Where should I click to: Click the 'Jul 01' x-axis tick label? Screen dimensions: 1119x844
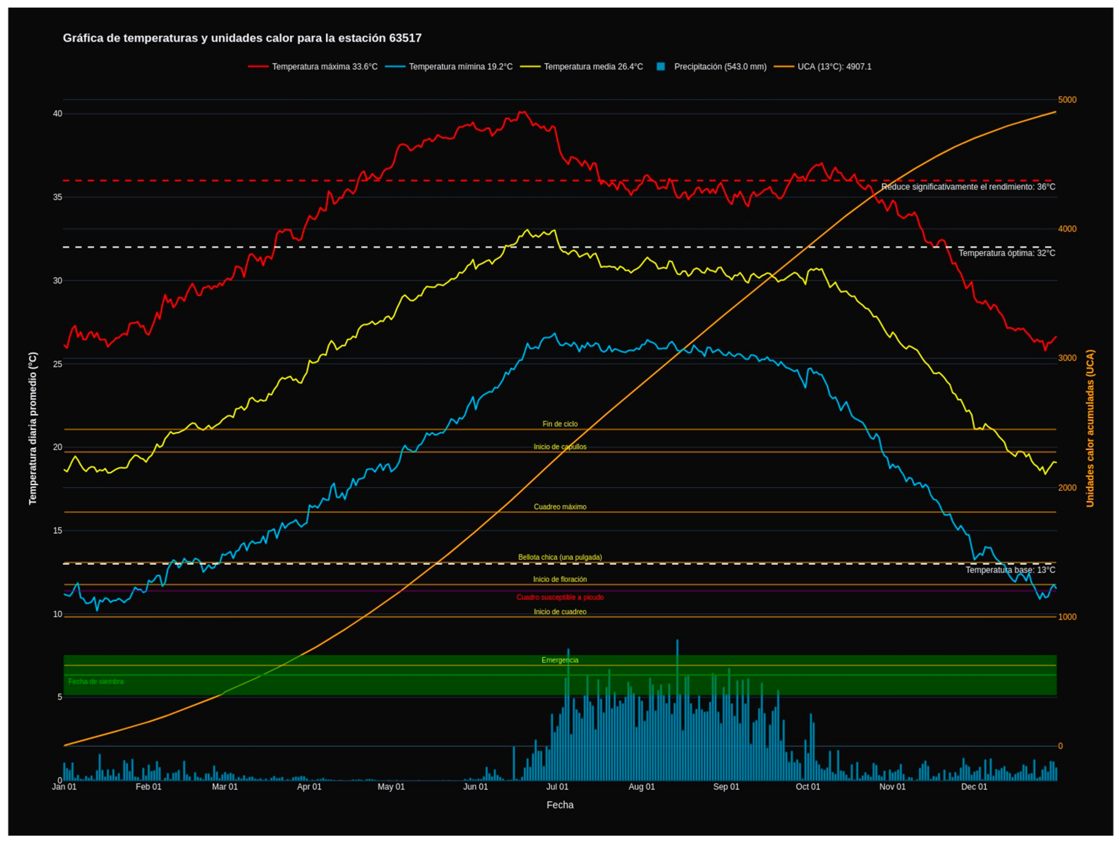(x=557, y=786)
